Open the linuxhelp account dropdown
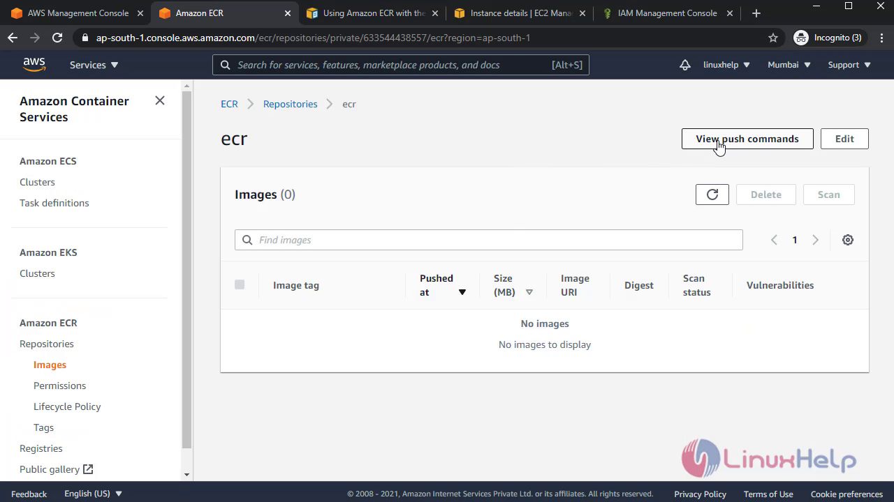This screenshot has height=502, width=894. coord(726,65)
